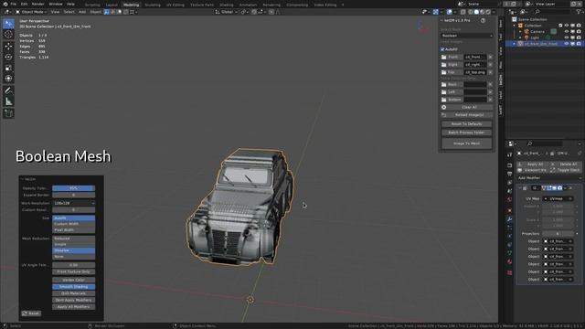
Task: Click the viewport navigation gizmo
Action: click(x=422, y=27)
